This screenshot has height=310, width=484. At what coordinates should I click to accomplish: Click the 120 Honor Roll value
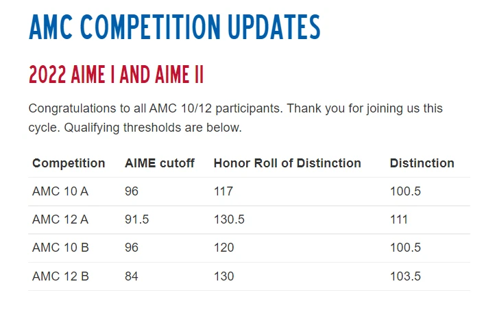tap(223, 248)
